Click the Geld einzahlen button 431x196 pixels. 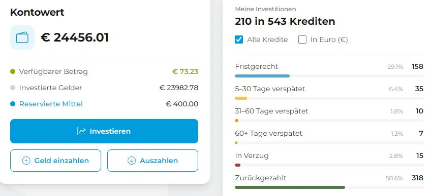[x=55, y=161]
